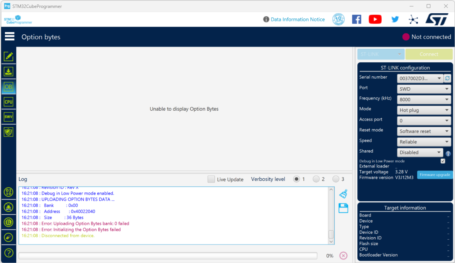Open the CPU core panel
The width and height of the screenshot is (455, 263).
[x=8, y=102]
